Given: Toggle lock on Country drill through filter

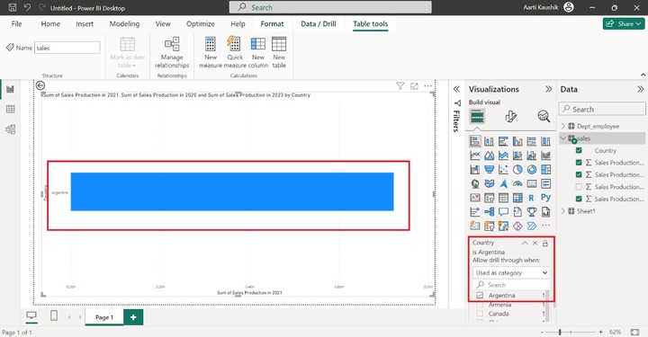Looking at the screenshot, I should [545, 243].
